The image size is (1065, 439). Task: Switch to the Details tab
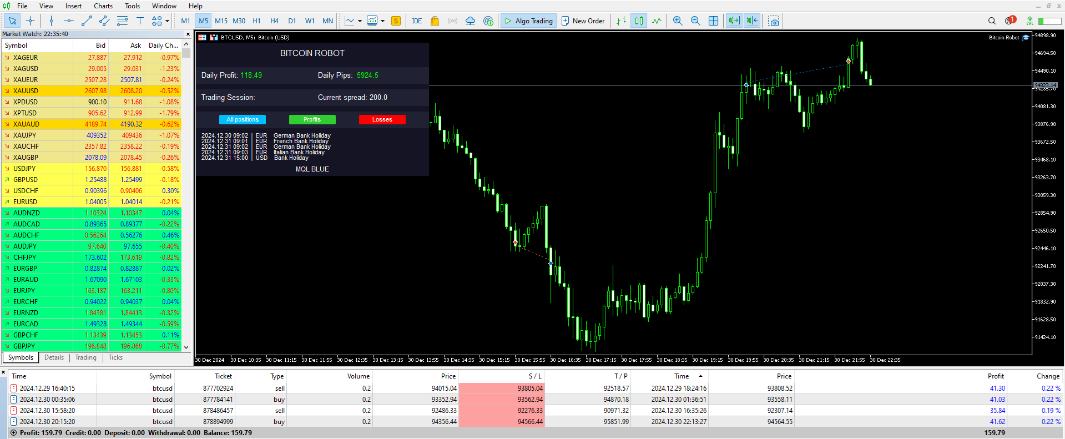pyautogui.click(x=54, y=357)
